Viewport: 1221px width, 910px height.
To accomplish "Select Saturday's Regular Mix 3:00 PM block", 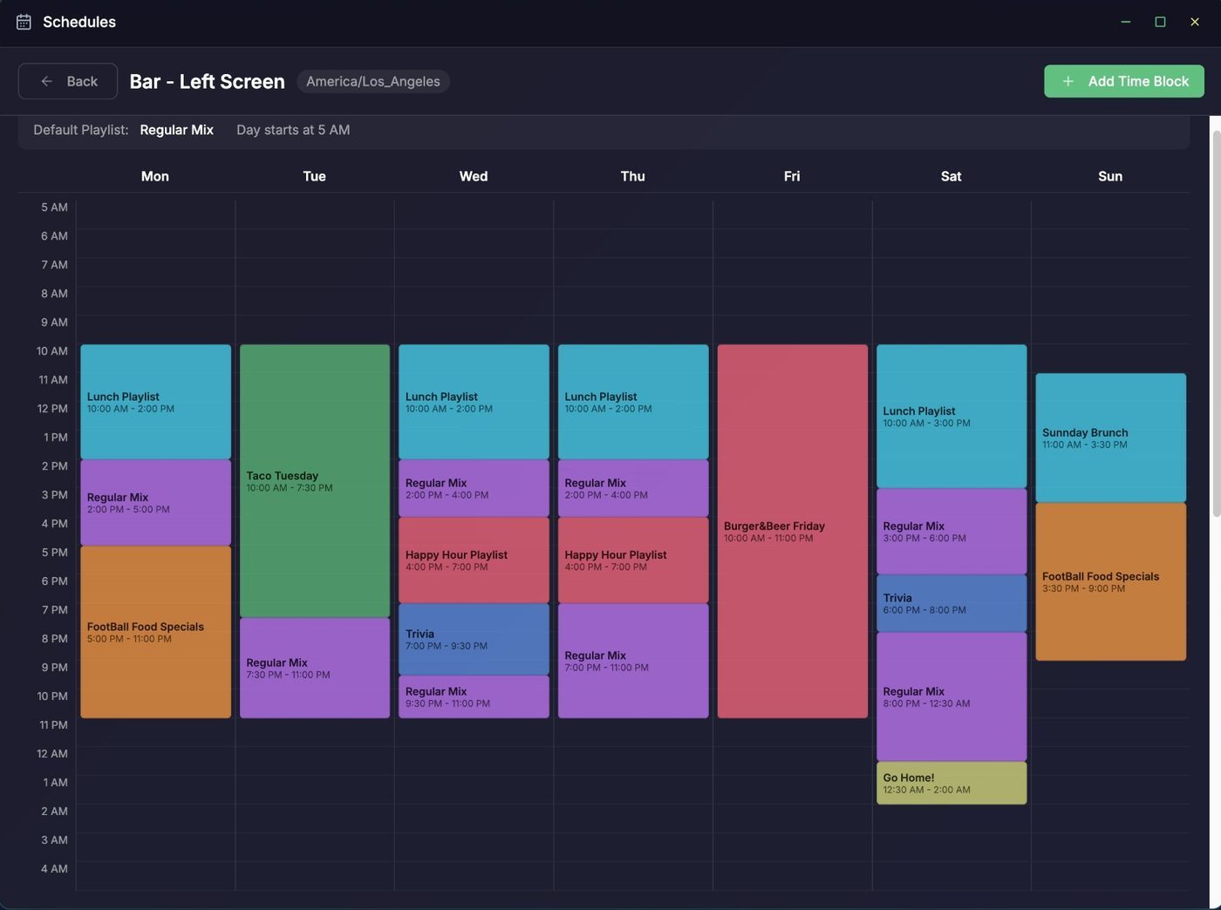I will [x=952, y=532].
